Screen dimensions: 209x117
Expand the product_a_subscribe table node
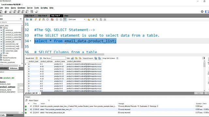pos(1,32)
